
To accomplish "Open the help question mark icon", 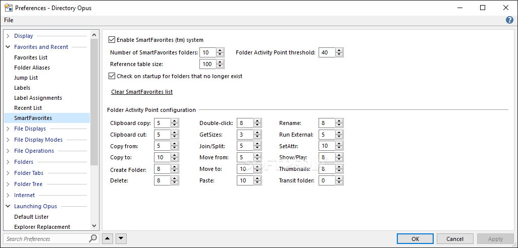I will coord(509,20).
